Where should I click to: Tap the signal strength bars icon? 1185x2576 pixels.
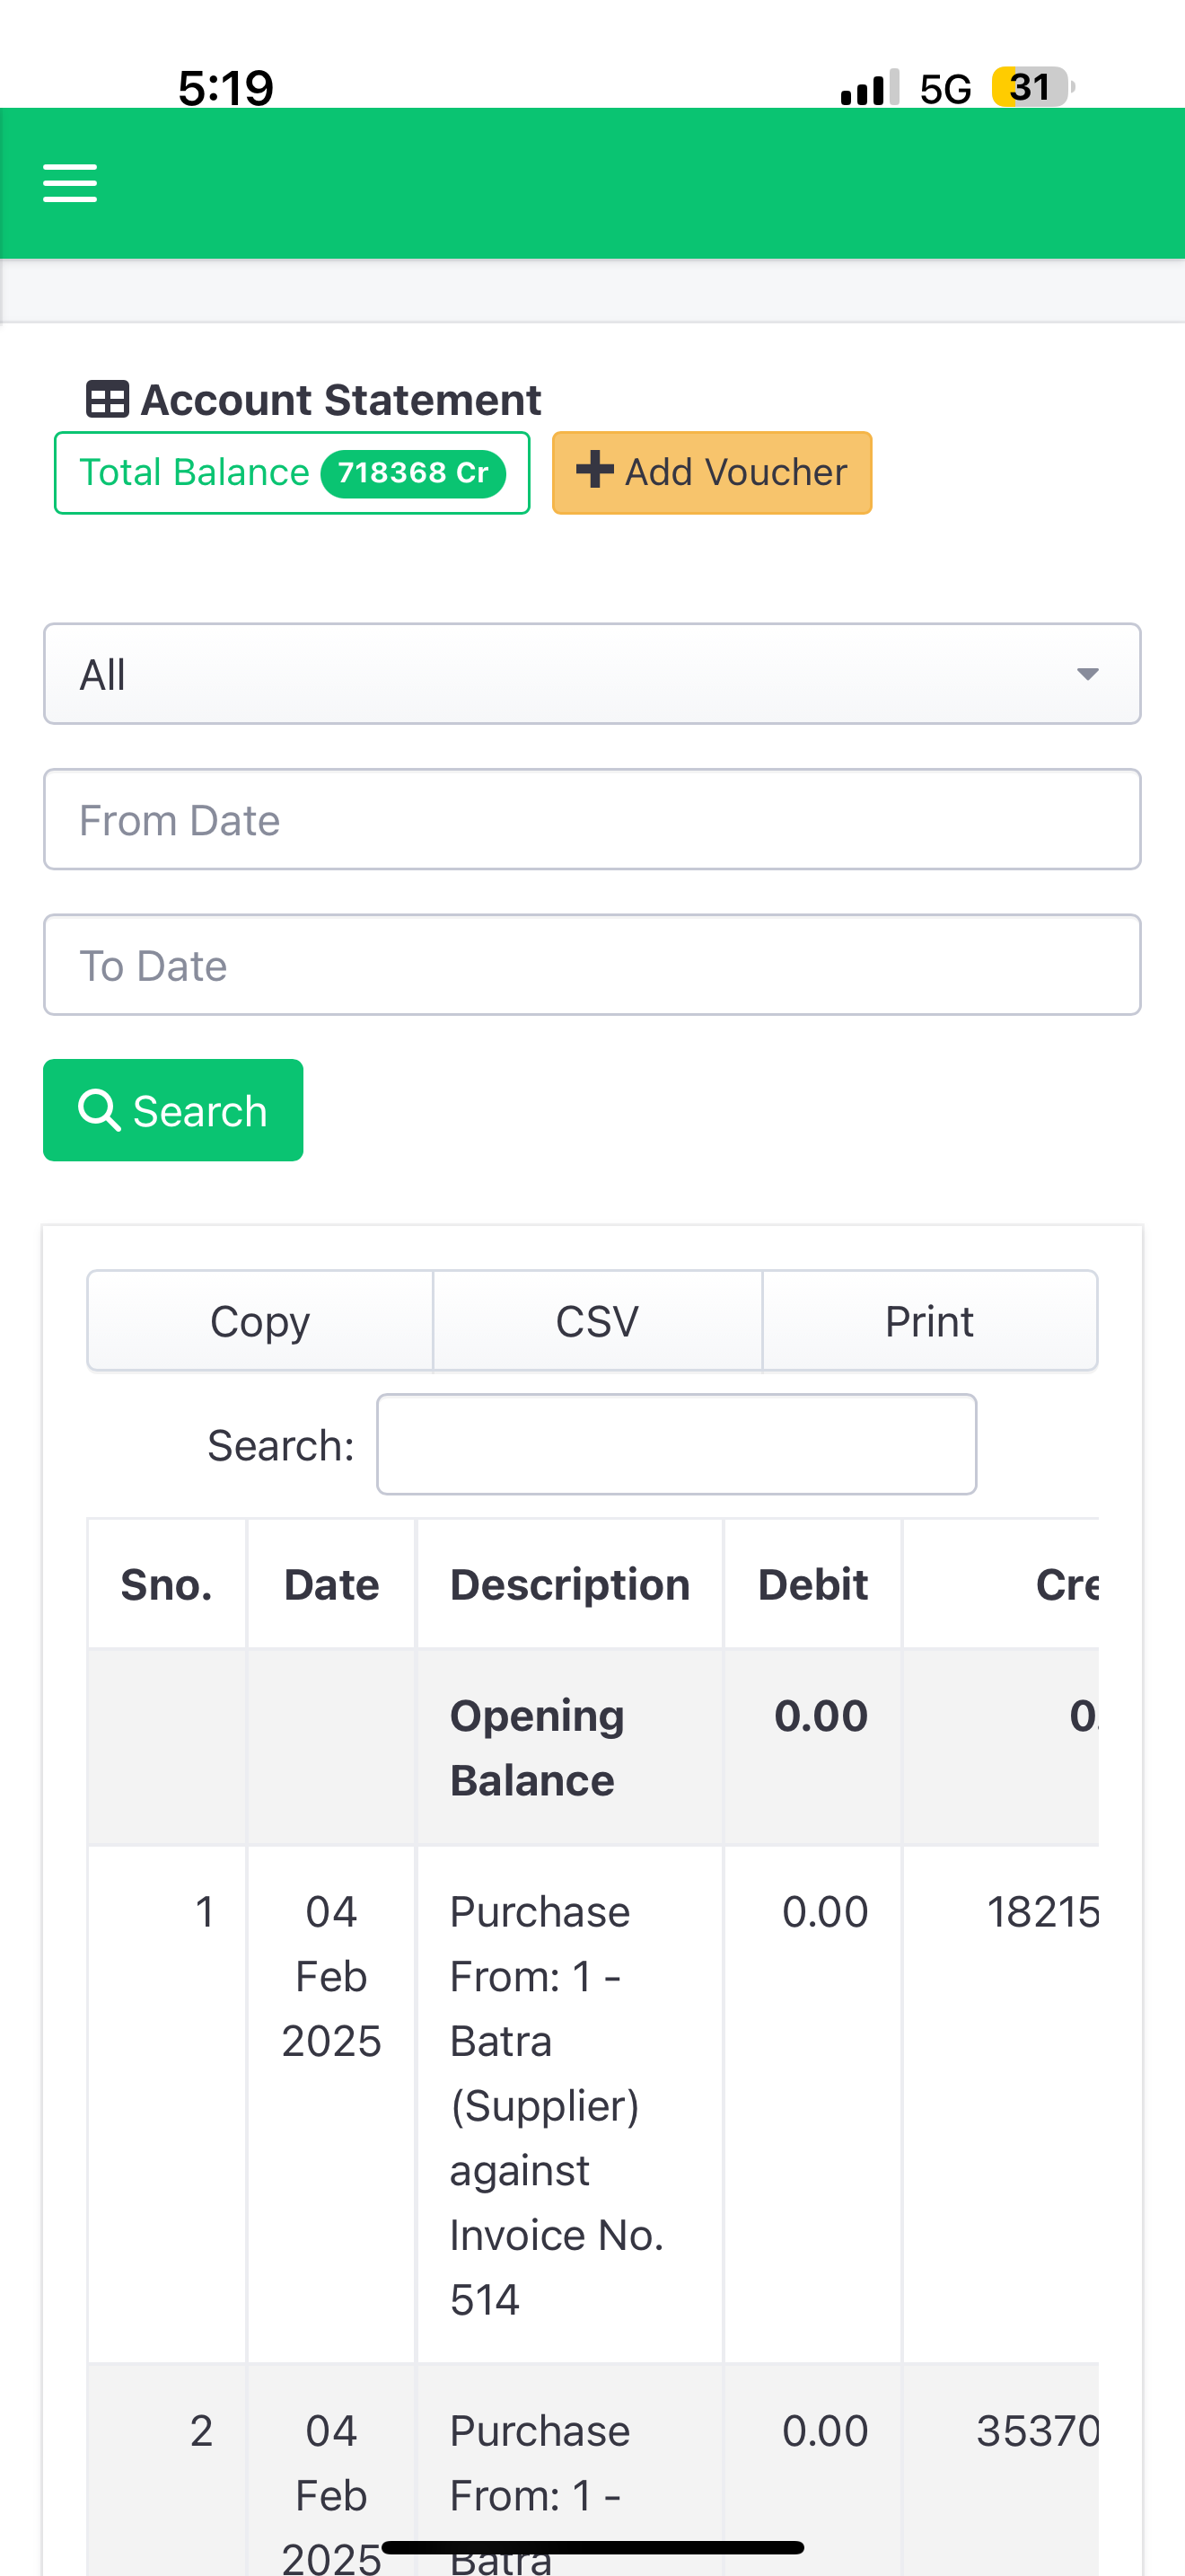pyautogui.click(x=869, y=88)
